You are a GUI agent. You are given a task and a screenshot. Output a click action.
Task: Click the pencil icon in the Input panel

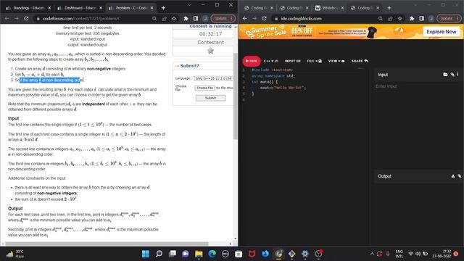click(452, 75)
